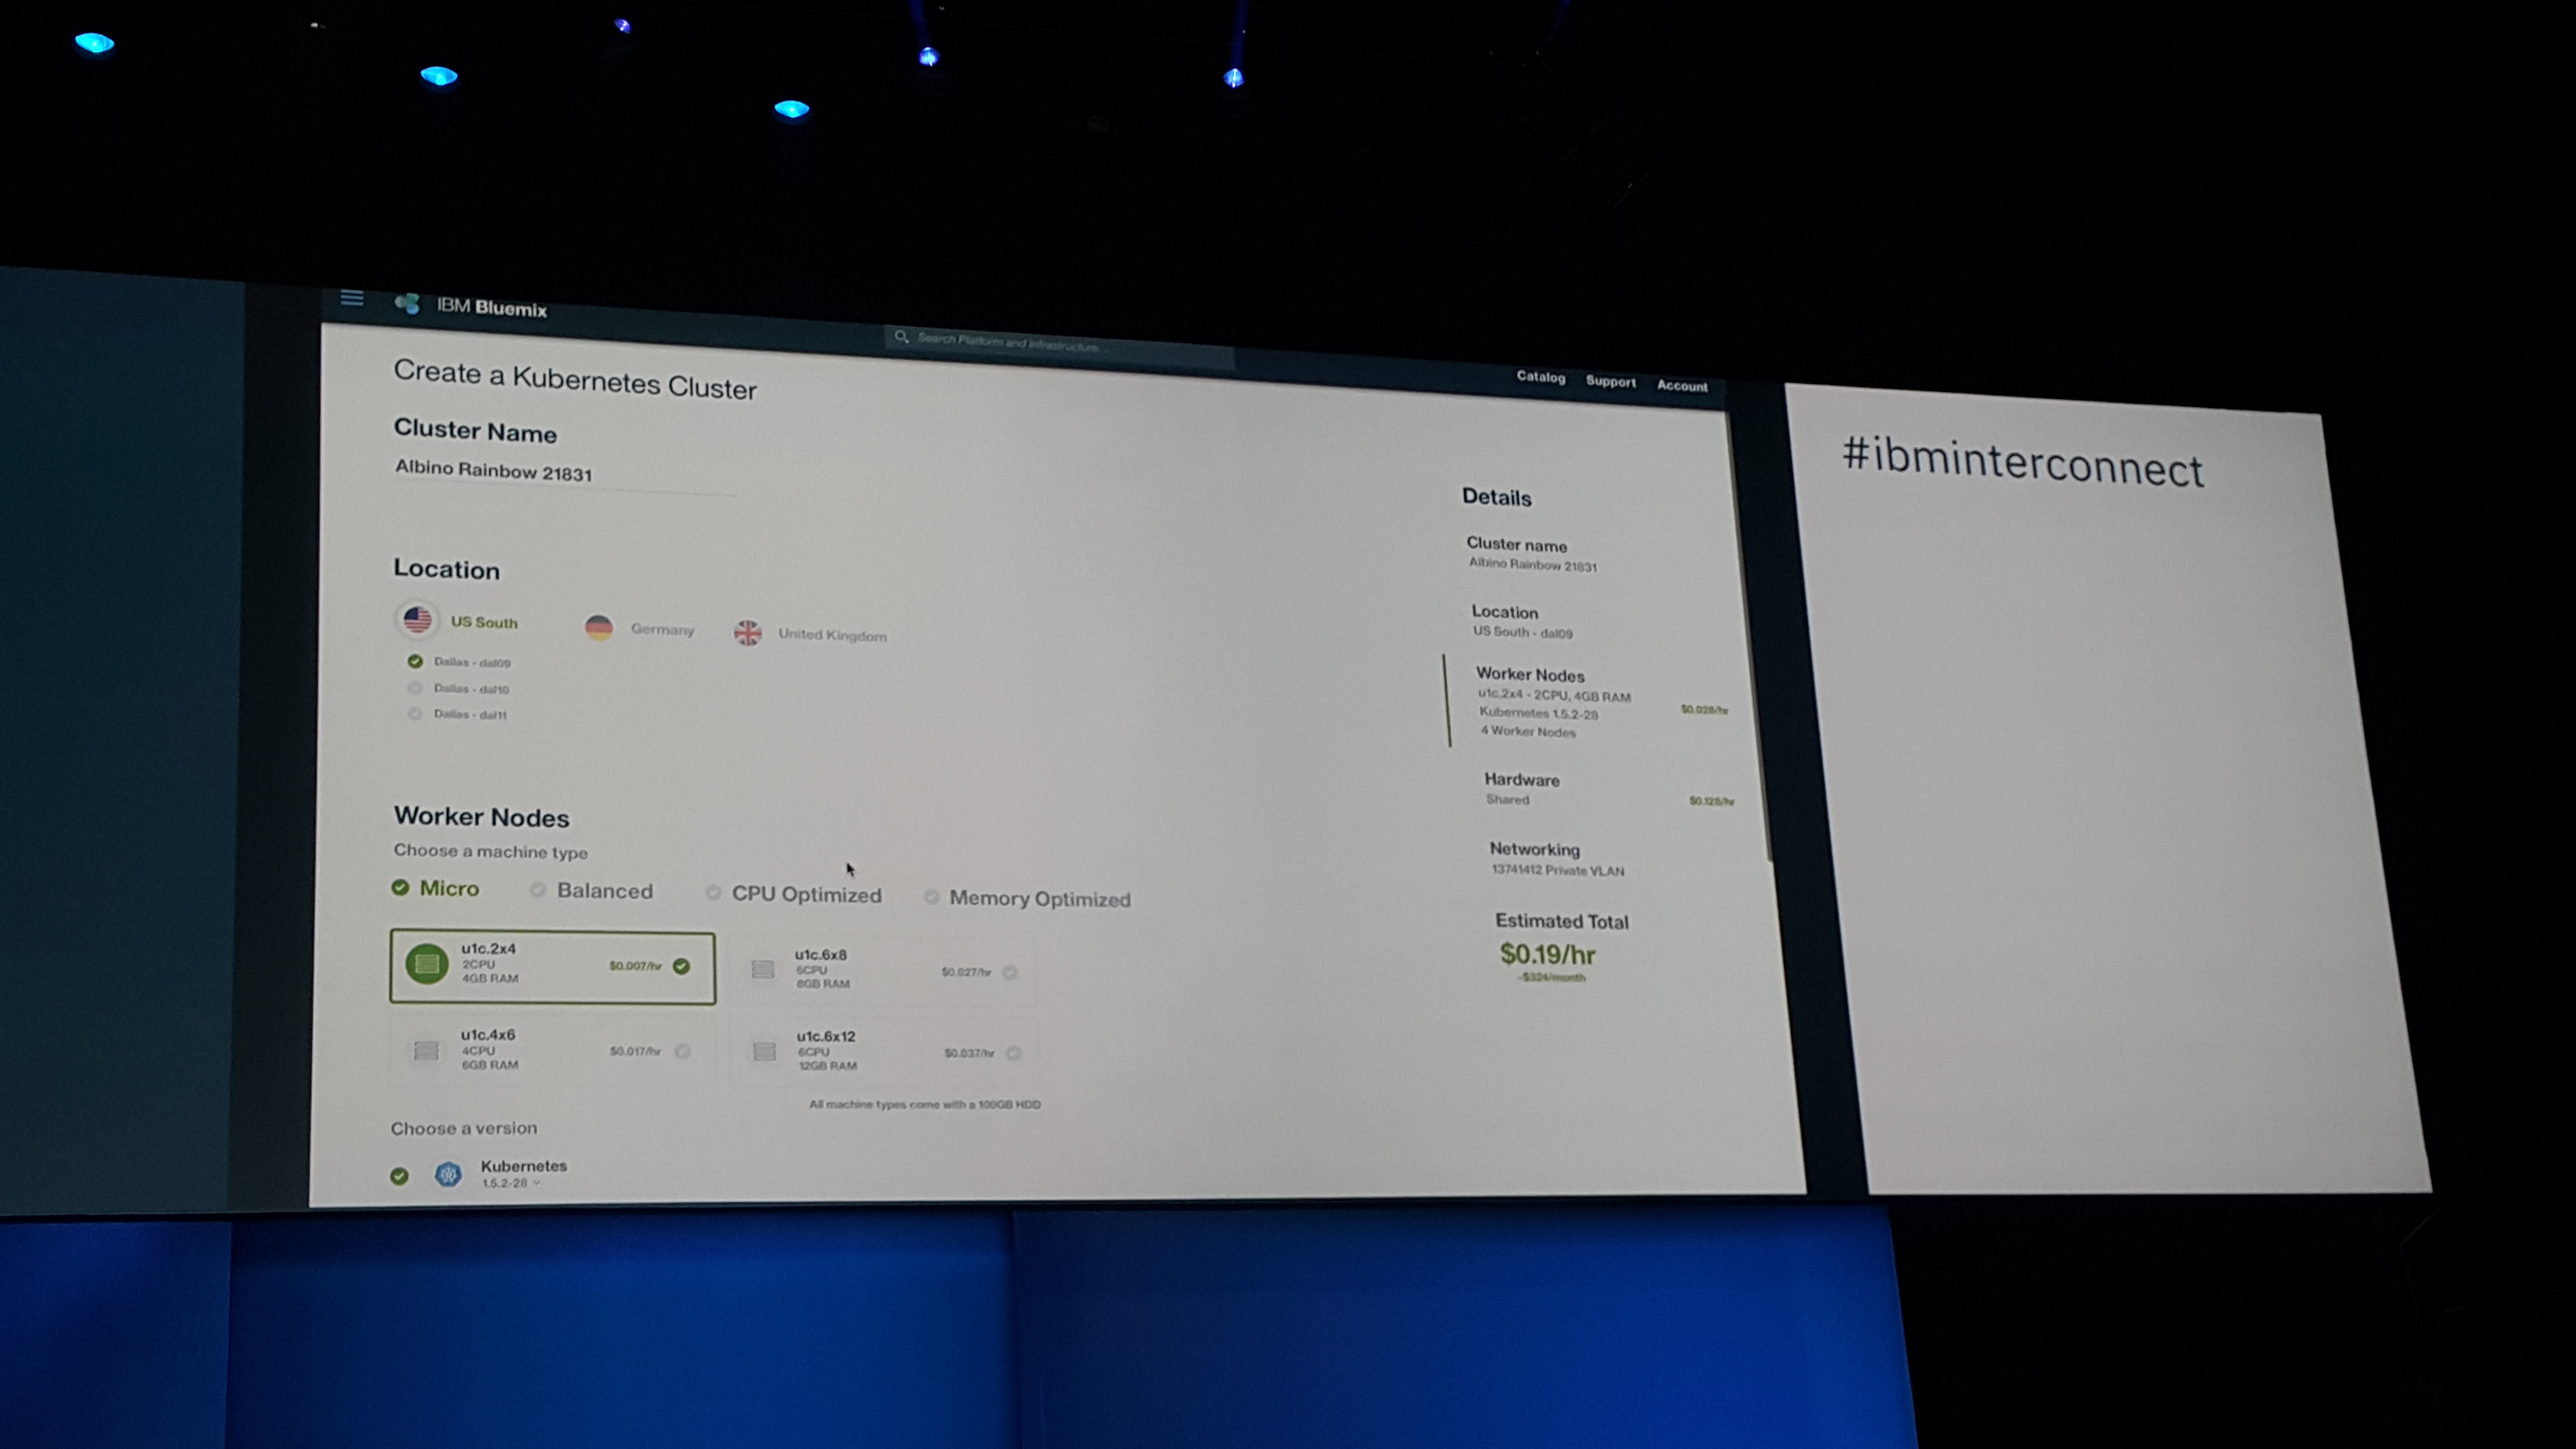The height and width of the screenshot is (1449, 2576).
Task: Select the u1c.6x8 price radio button
Action: 1010,972
